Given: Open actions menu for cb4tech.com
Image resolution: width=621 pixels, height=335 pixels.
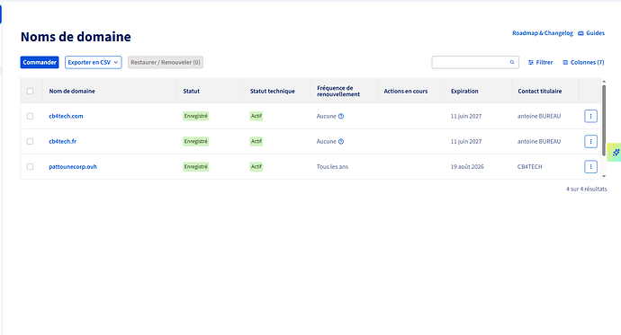Looking at the screenshot, I should (590, 116).
